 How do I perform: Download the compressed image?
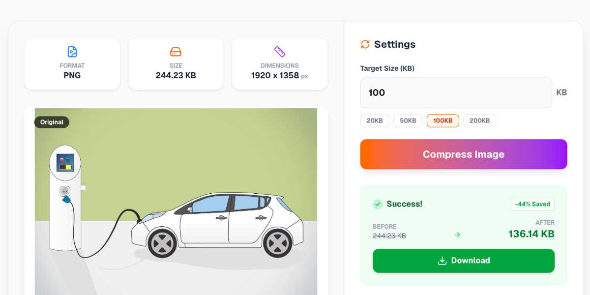(x=464, y=261)
